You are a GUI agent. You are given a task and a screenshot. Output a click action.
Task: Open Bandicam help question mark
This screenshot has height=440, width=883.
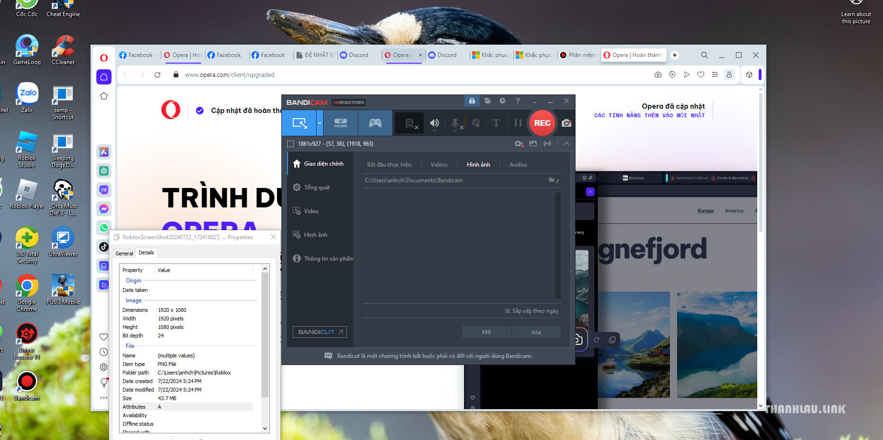click(x=518, y=101)
